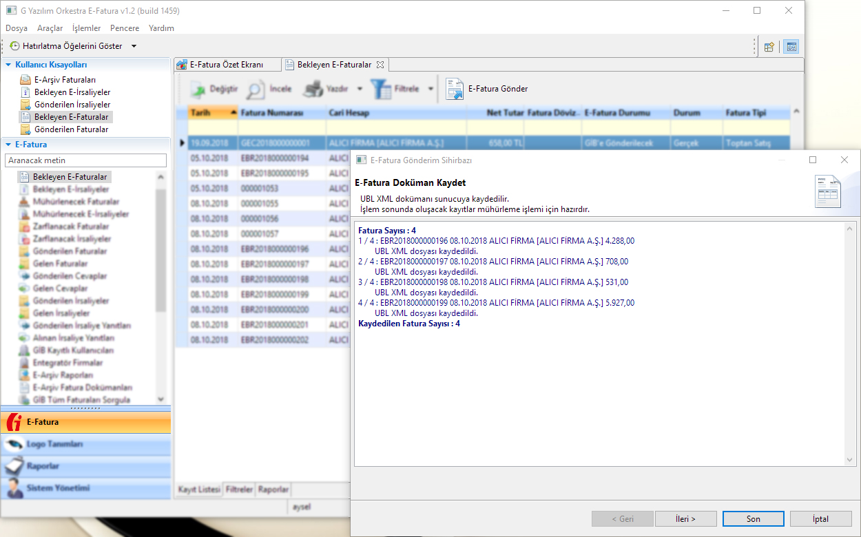Viewport: 861px width, 537px height.
Task: Click the Yazdır printer icon
Action: tap(314, 89)
